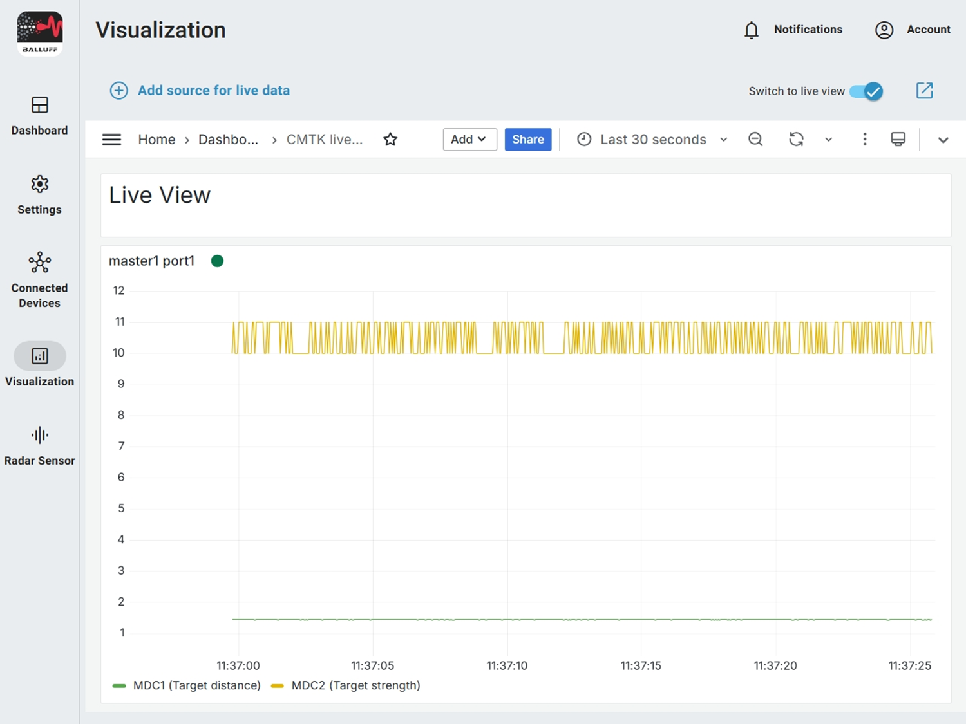Click the blue Share button
Viewport: 966px width, 724px height.
point(527,140)
